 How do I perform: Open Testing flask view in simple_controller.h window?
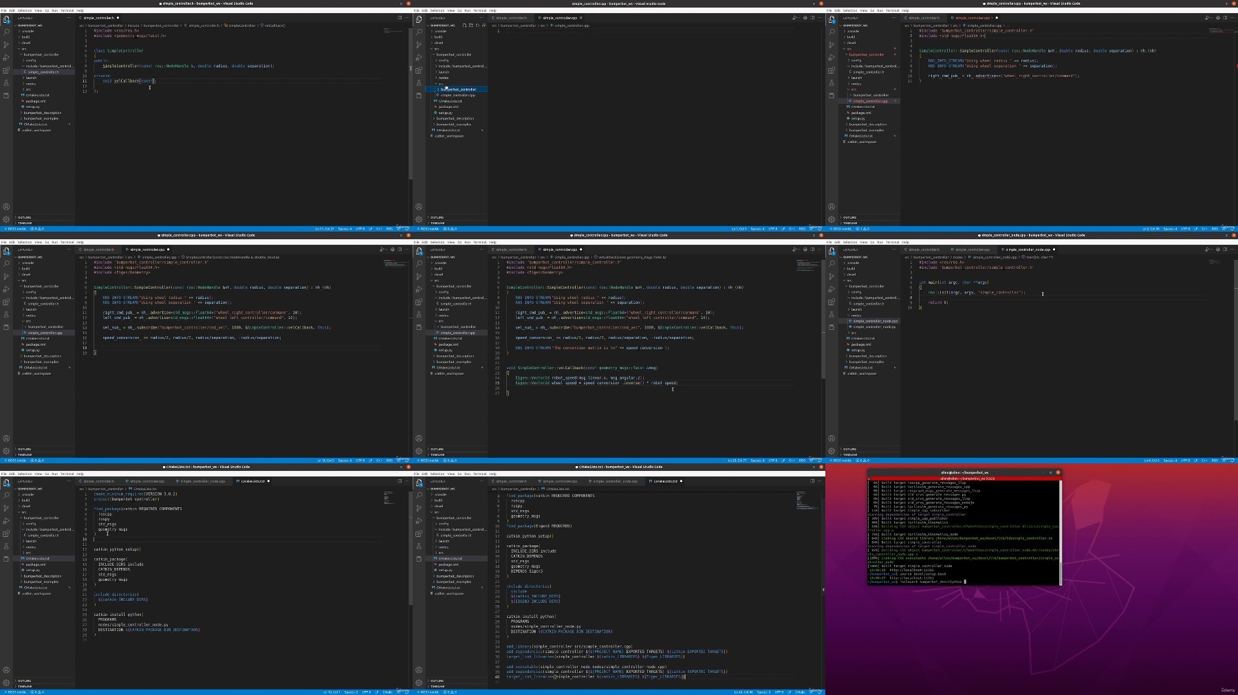click(6, 82)
